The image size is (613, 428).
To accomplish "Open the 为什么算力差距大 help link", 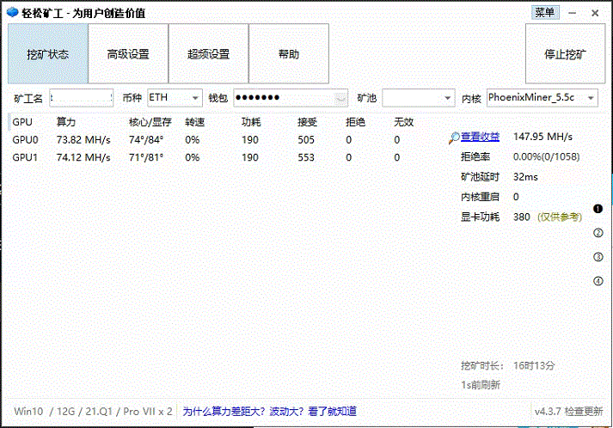I will click(270, 411).
